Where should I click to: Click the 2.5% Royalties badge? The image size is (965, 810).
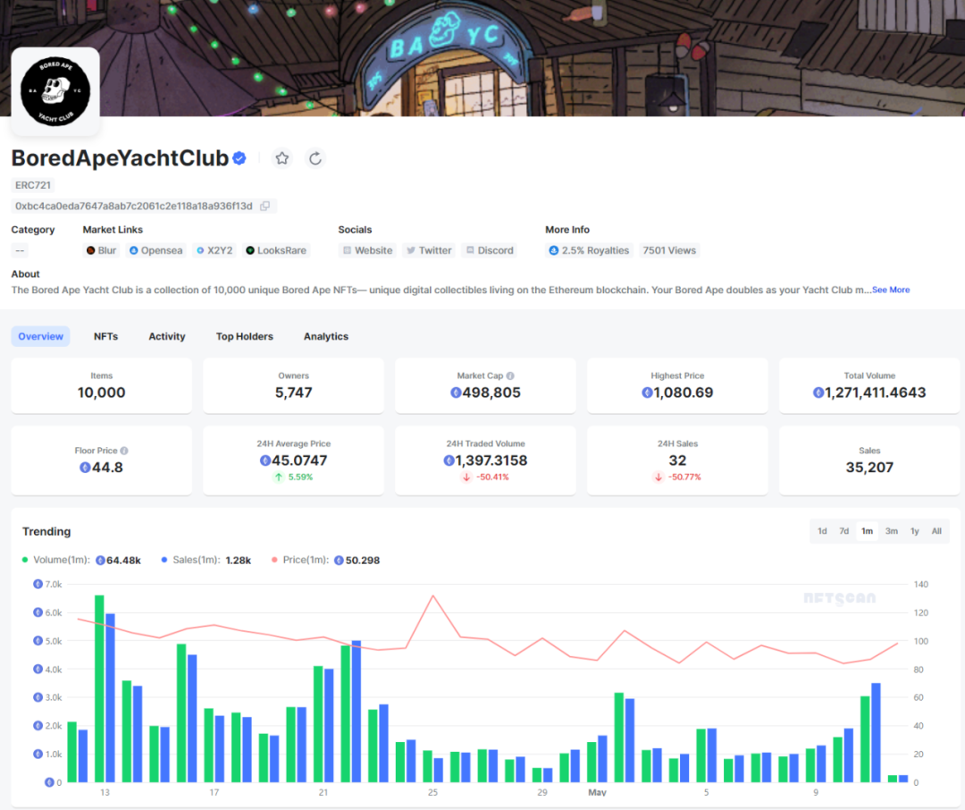[590, 250]
